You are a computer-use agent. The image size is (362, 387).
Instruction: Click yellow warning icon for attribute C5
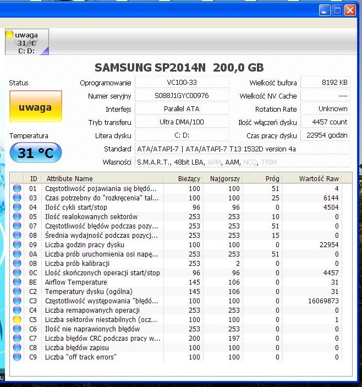click(x=17, y=320)
